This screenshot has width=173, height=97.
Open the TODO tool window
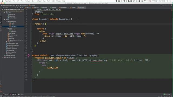[x=21, y=94]
